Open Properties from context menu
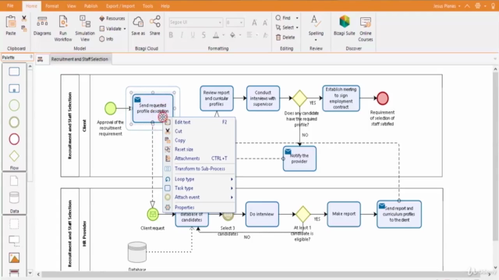This screenshot has height=280, width=499. [x=200, y=208]
